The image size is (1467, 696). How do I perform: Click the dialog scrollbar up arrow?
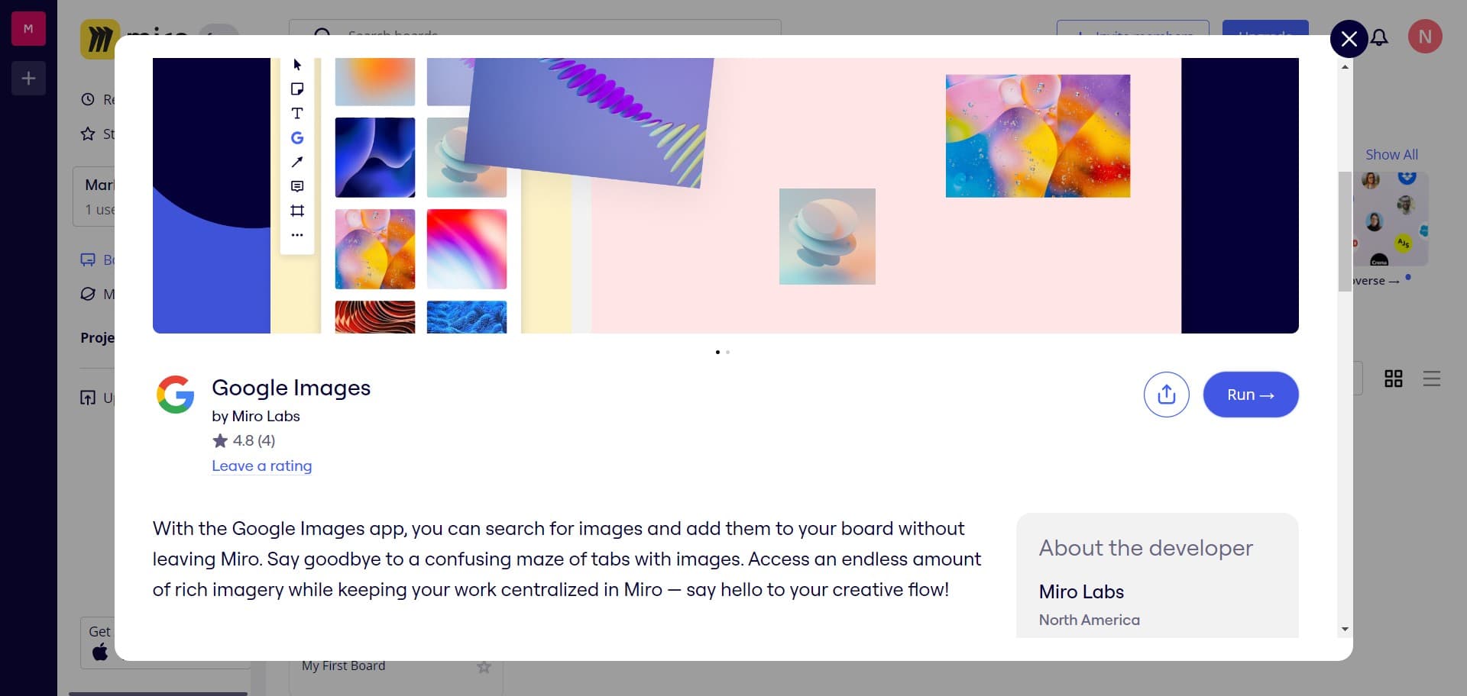tap(1345, 67)
